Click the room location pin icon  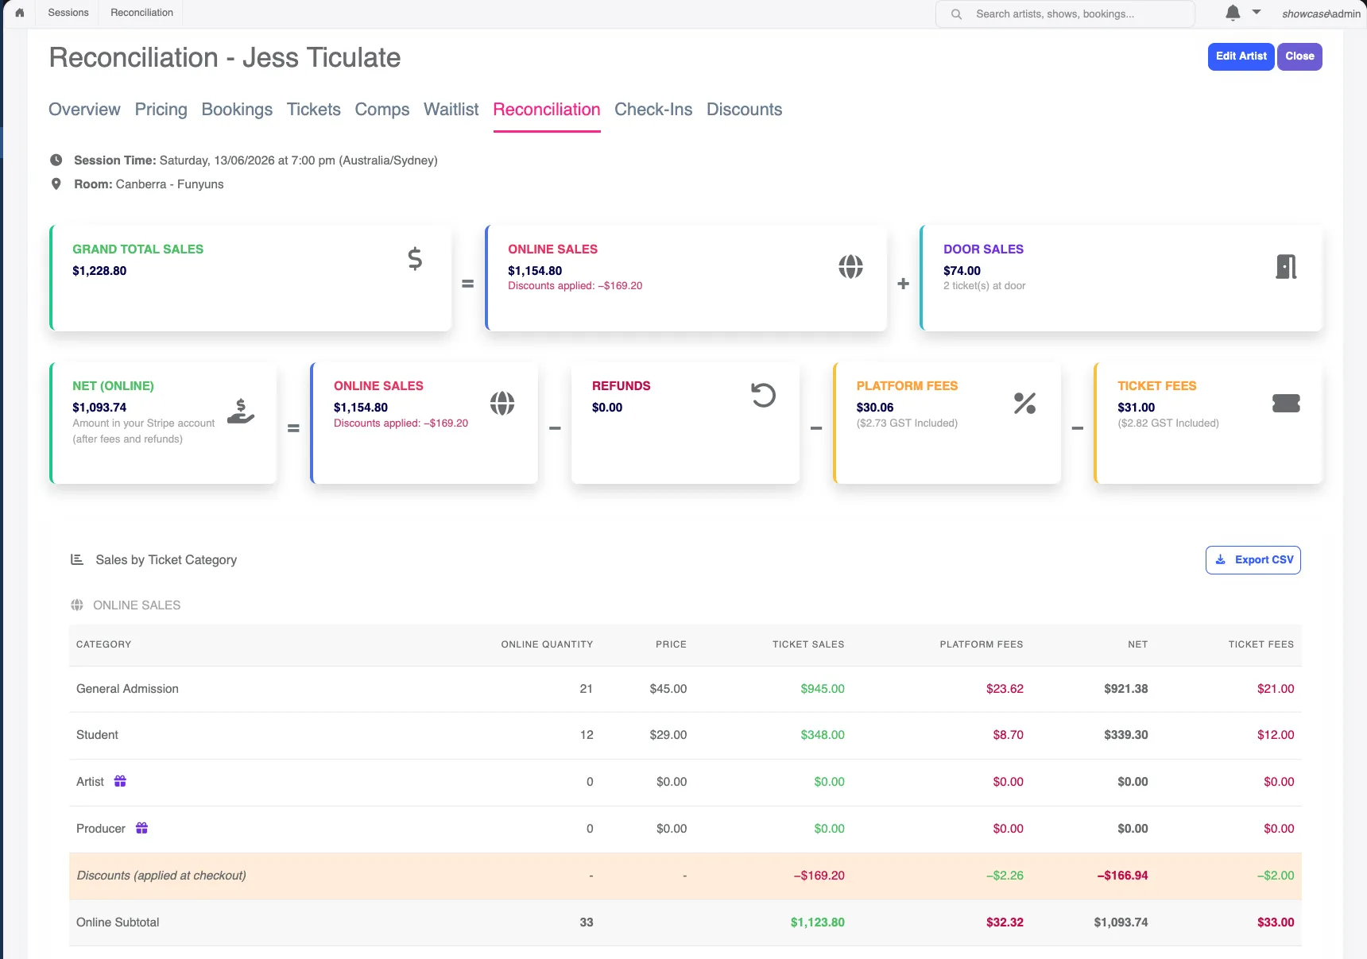click(x=56, y=184)
